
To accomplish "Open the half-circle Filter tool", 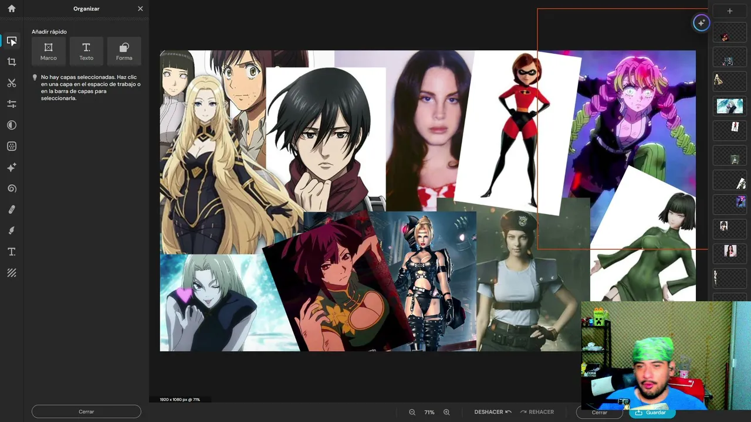I will (x=12, y=125).
